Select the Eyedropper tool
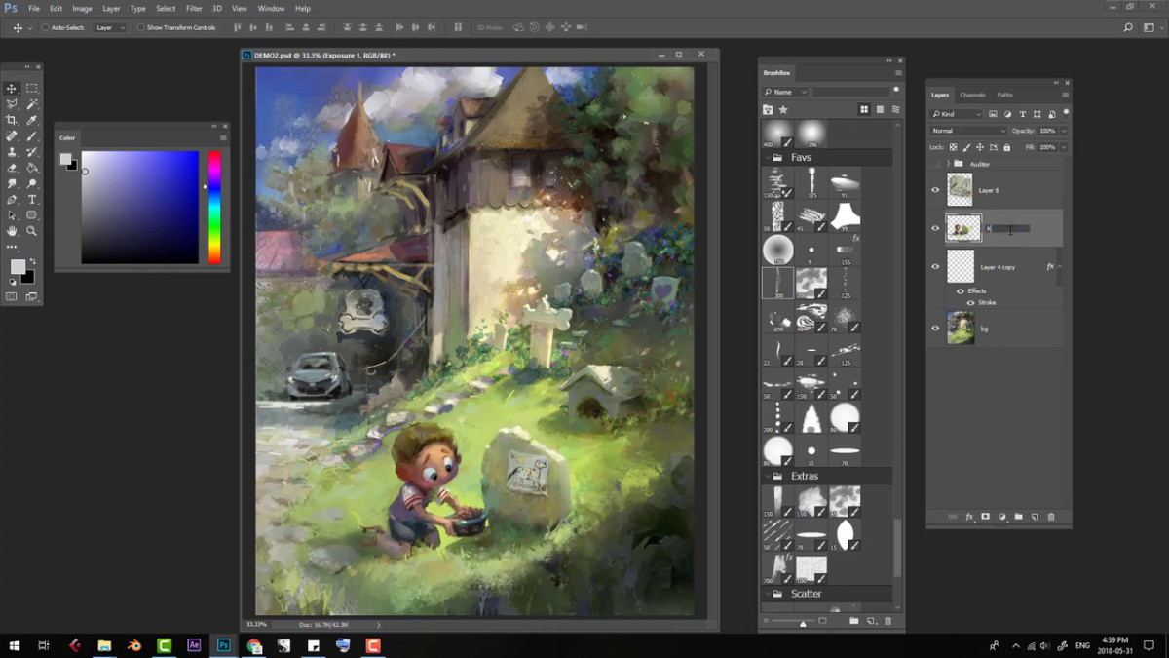The width and height of the screenshot is (1169, 658). coord(32,120)
